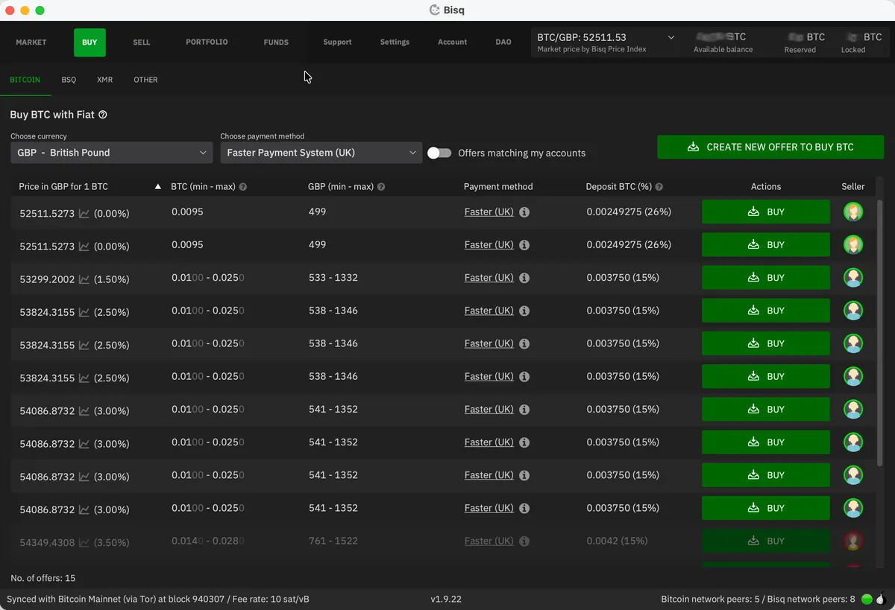Click the sort arrow on 'Price in GBP for 1 BTC'
895x610 pixels.
[x=157, y=187]
